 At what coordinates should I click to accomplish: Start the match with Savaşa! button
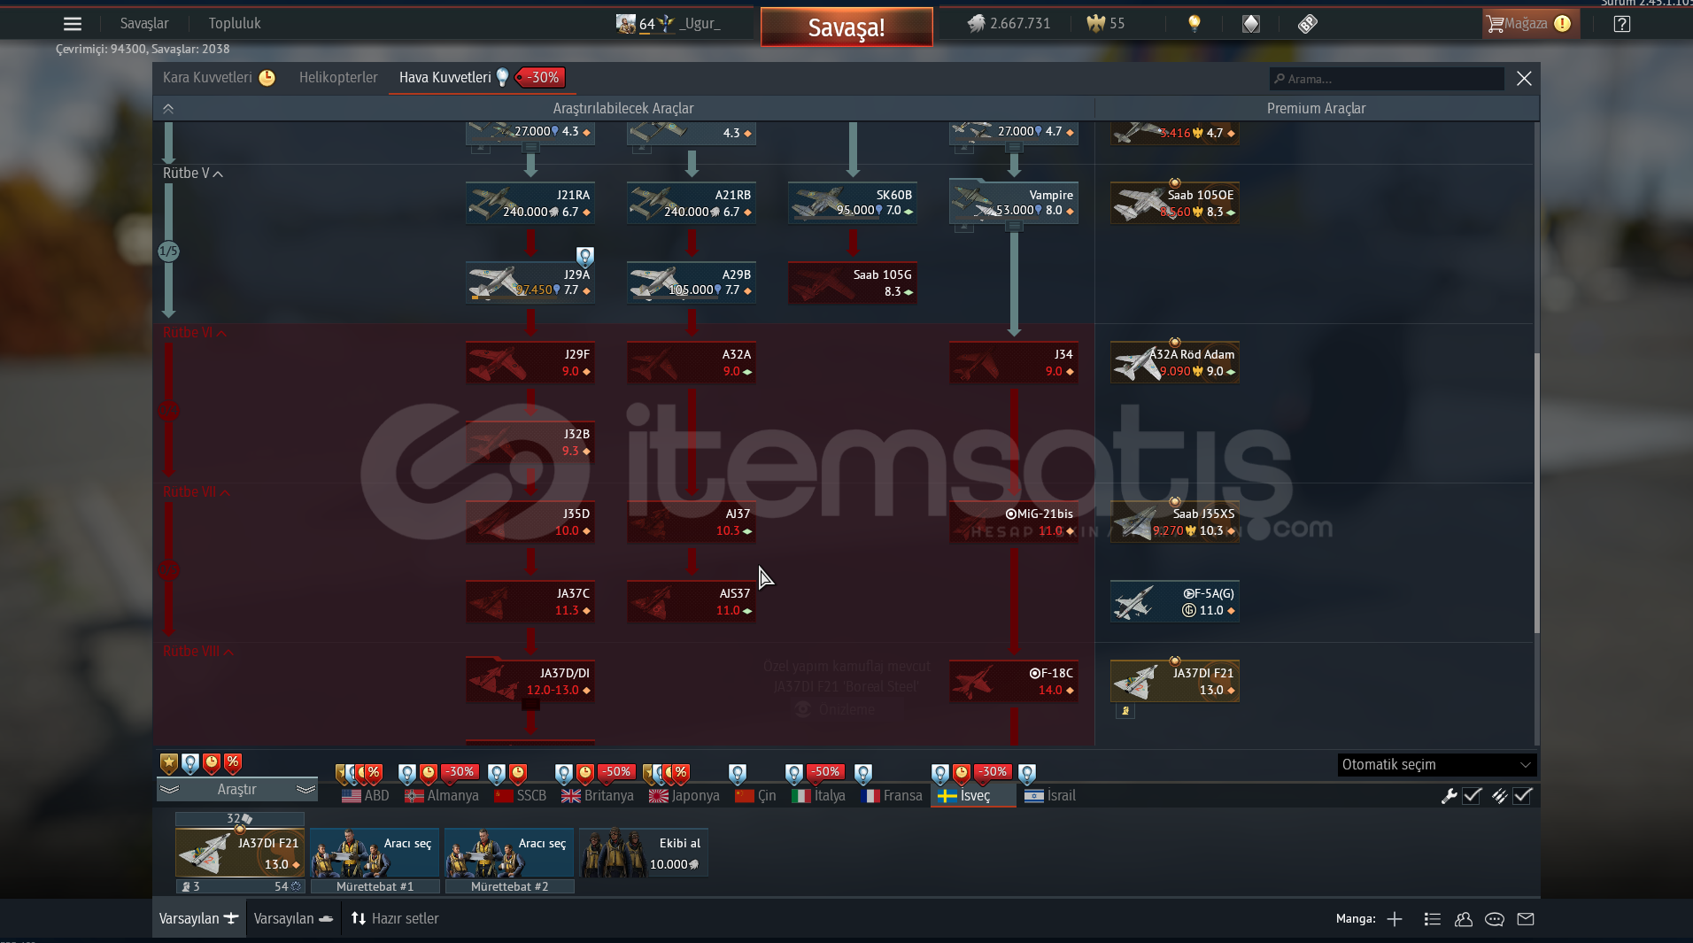[x=846, y=27]
